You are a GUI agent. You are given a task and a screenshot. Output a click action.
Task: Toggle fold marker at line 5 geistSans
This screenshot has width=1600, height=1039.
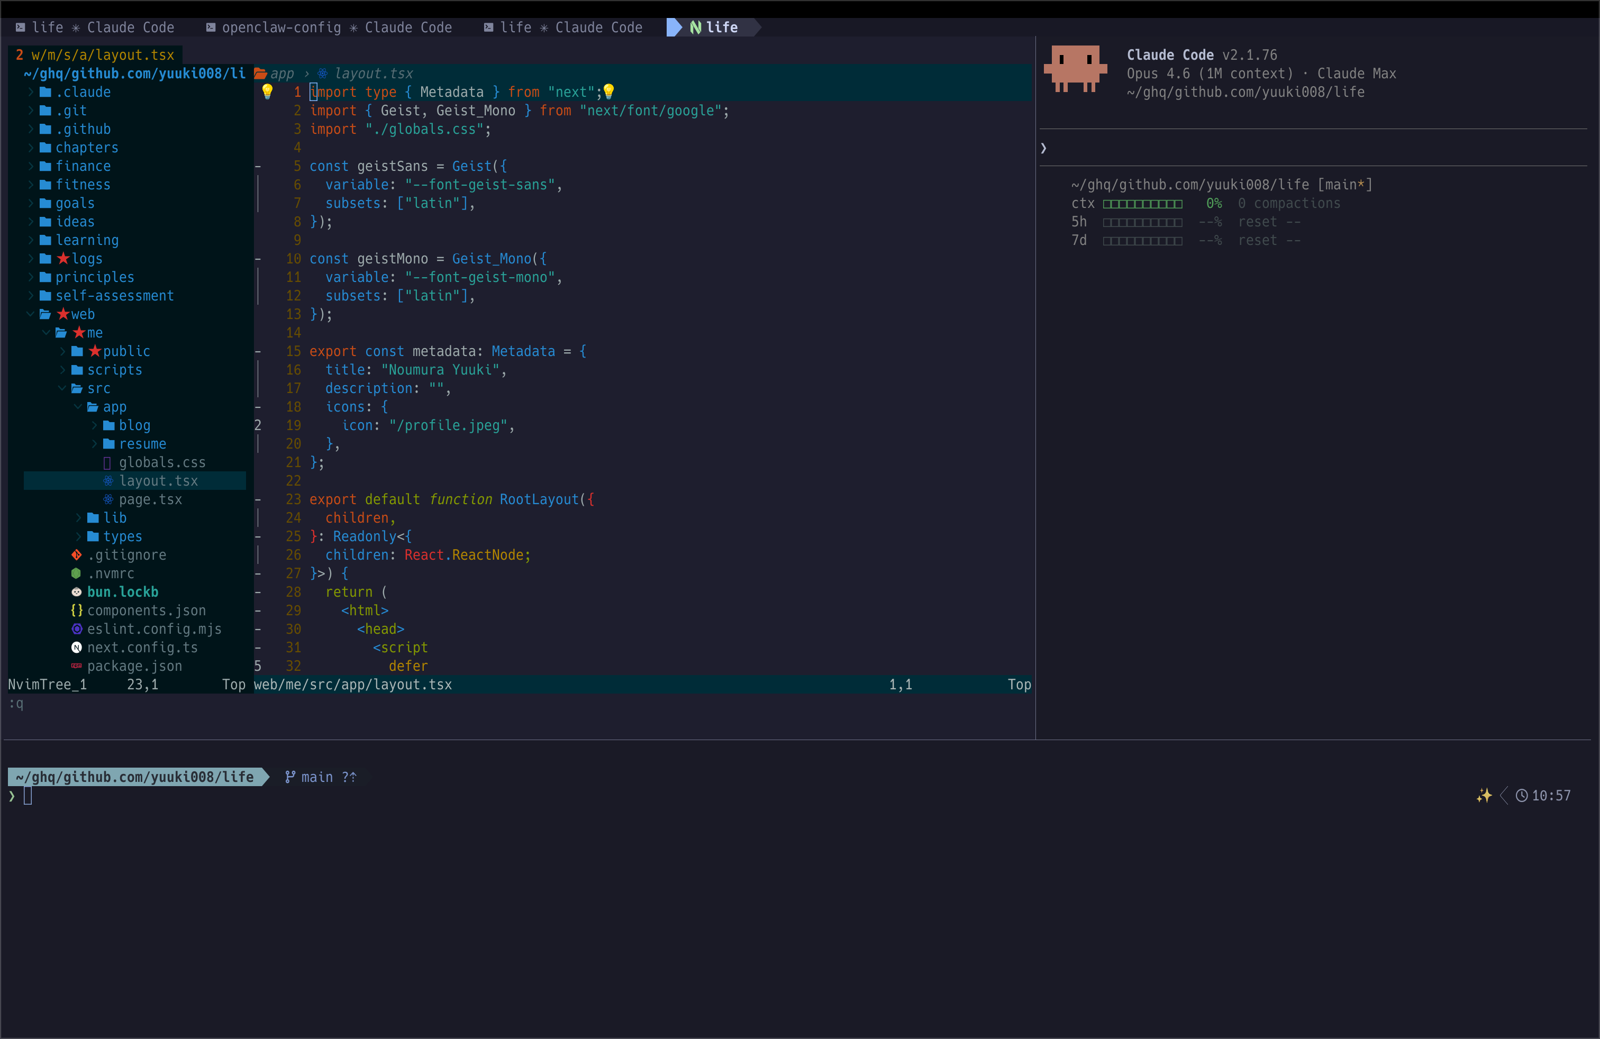pyautogui.click(x=258, y=166)
